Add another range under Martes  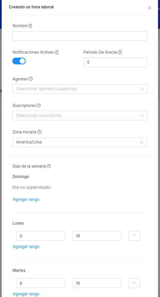click(26, 294)
